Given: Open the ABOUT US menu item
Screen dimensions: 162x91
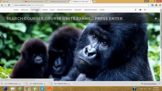Looking at the screenshot, I should pyautogui.click(x=25, y=10).
